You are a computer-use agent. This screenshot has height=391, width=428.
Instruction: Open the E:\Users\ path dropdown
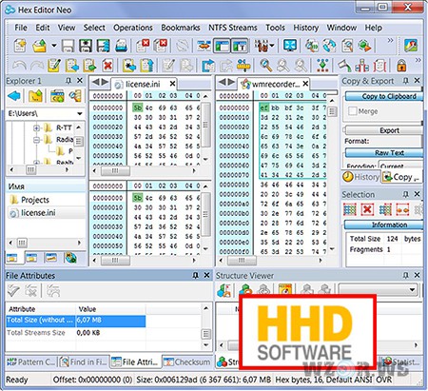[x=80, y=113]
